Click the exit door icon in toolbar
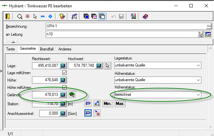 (x=8, y=16)
